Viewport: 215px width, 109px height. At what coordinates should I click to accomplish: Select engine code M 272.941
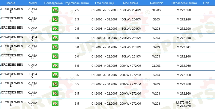[x=184, y=47]
